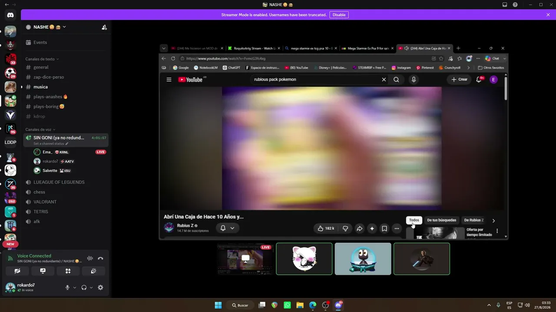This screenshot has width=556, height=312.
Task: Expand headphone output options arrow
Action: pyautogui.click(x=91, y=288)
